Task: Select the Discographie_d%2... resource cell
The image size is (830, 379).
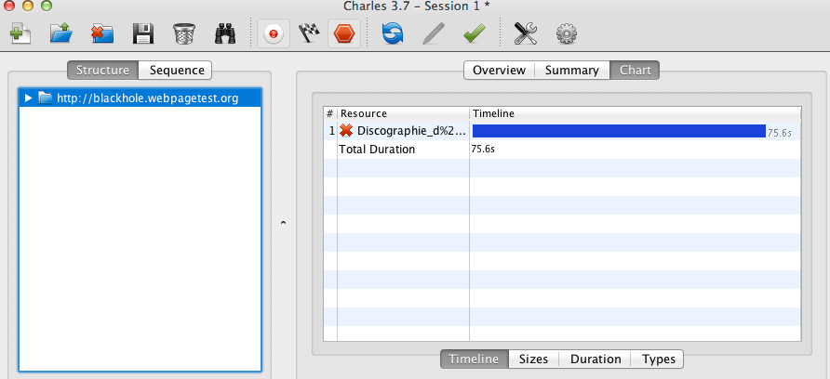Action: point(403,131)
